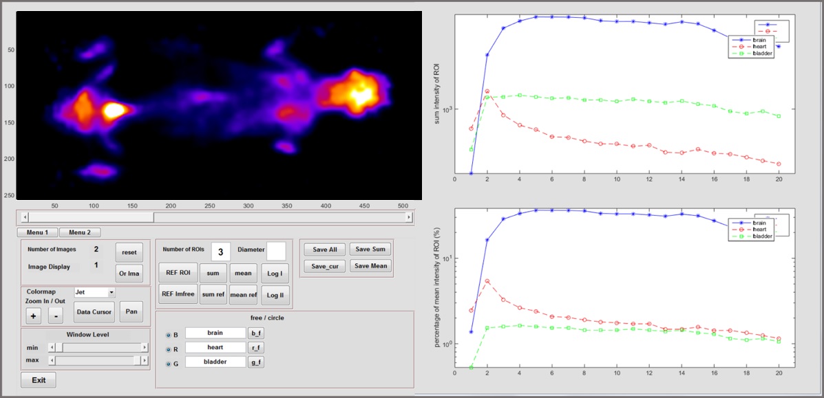The height and width of the screenshot is (398, 824).
Task: Click the max window level slider track
Action: click(x=98, y=360)
